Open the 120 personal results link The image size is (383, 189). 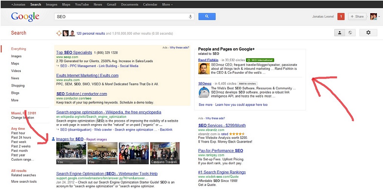[91, 34]
